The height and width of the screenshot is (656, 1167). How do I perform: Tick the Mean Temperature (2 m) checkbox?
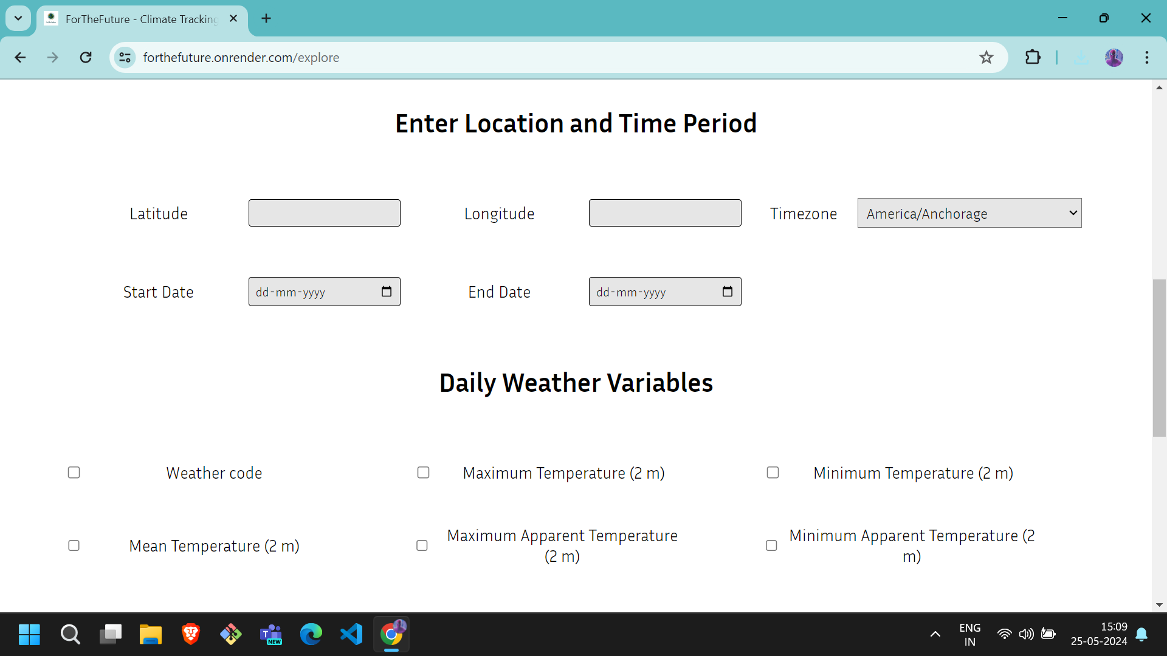coord(74,545)
